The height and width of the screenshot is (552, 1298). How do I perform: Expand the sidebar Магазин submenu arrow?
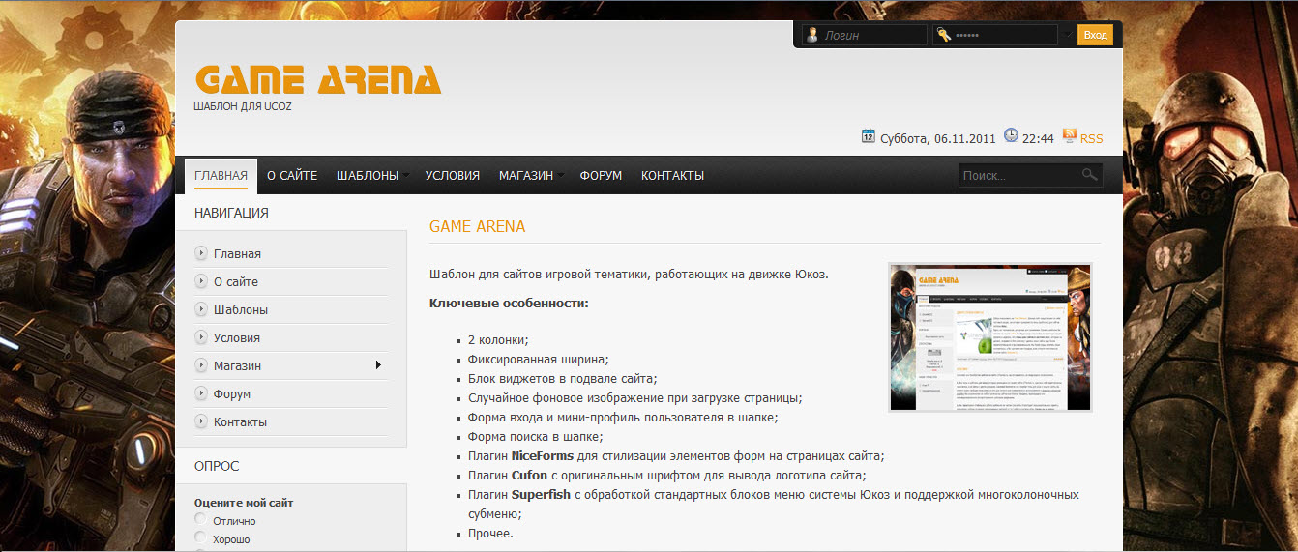[378, 365]
